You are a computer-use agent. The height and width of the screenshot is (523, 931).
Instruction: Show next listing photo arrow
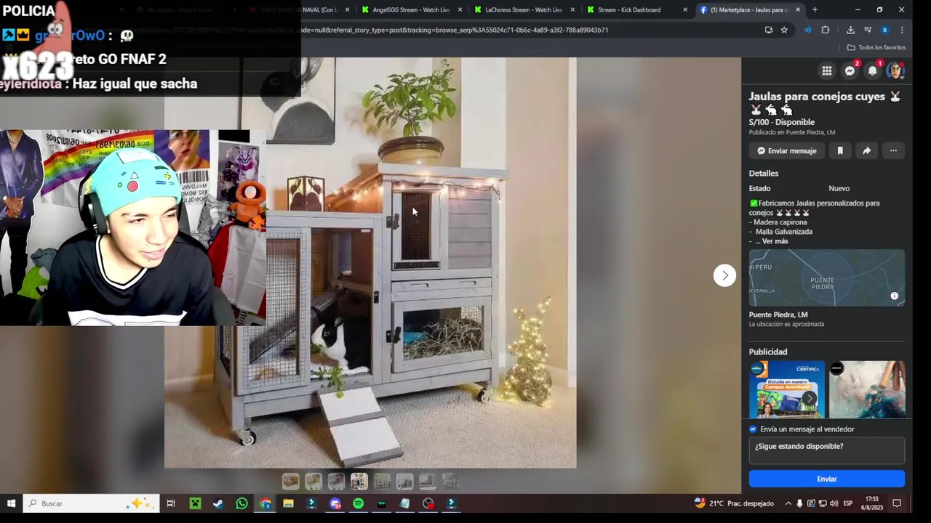click(x=724, y=275)
